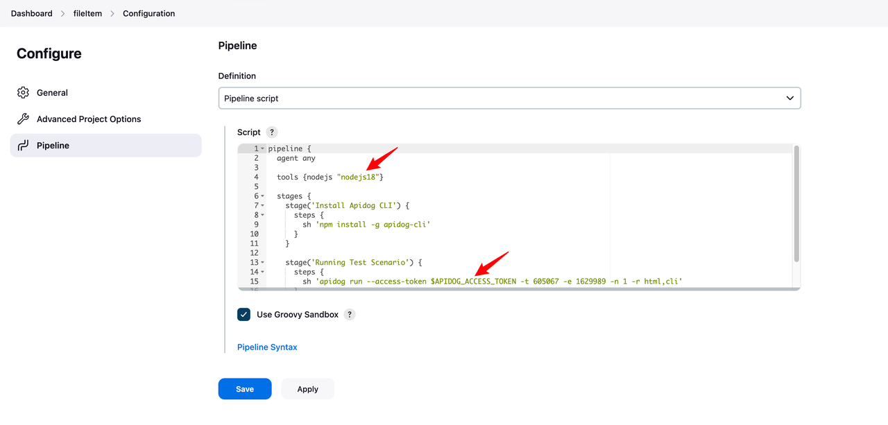Click the Apply button
The height and width of the screenshot is (425, 888).
pyautogui.click(x=307, y=389)
